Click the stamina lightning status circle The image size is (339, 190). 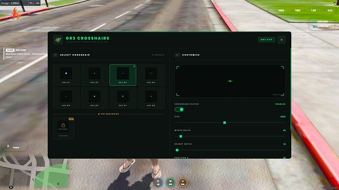click(x=183, y=183)
